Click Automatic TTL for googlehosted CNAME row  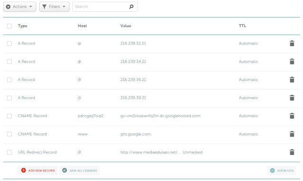click(248, 116)
